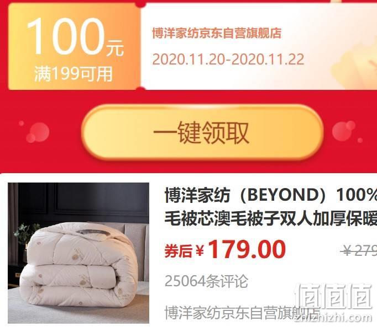Click the coupon validity dates 2020.11.20-2020.11.22
The width and height of the screenshot is (377, 327).
(x=228, y=59)
